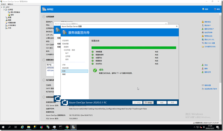This screenshot has width=223, height=131.
Task: Collapse the 应用层 tree node
Action: point(4,10)
